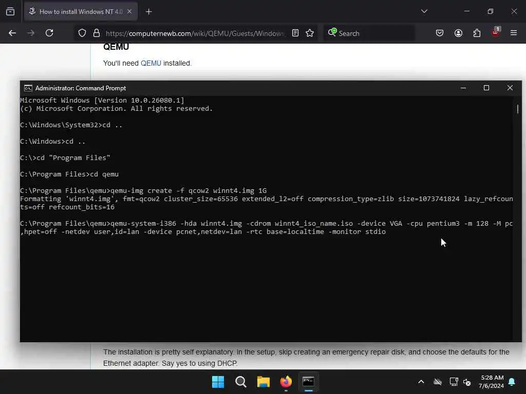This screenshot has width=526, height=394.
Task: Open the Firefox account icon
Action: pos(458,33)
